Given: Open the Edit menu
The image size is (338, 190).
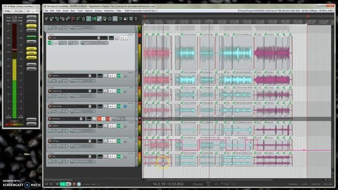Looking at the screenshot, I should (52, 11).
